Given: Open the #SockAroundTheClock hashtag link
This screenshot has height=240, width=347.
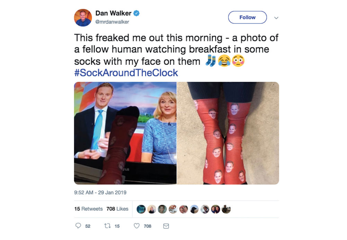Looking at the screenshot, I should pos(126,73).
